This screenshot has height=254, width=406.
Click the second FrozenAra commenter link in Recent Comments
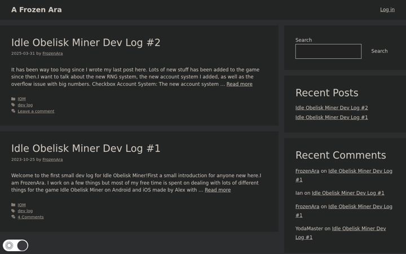pyautogui.click(x=307, y=207)
